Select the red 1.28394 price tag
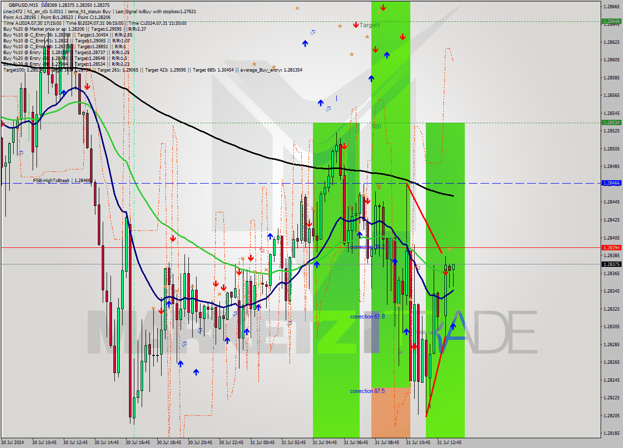623x448 pixels. 611,247
